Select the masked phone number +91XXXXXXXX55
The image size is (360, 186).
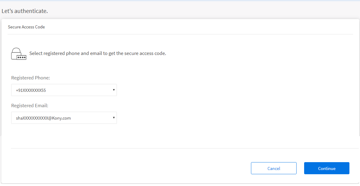tap(31, 90)
